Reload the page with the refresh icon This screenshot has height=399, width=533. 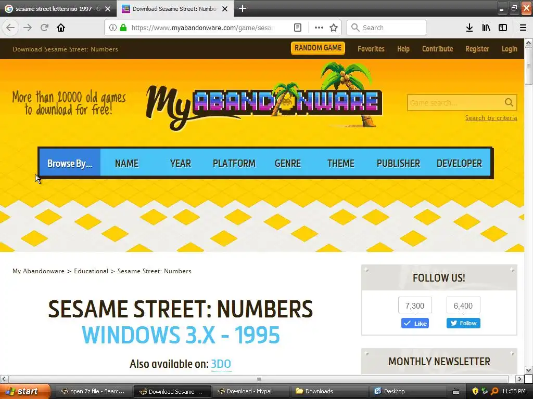pos(44,28)
